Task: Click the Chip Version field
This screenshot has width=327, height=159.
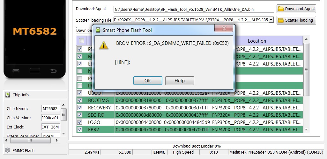Action: point(51,118)
